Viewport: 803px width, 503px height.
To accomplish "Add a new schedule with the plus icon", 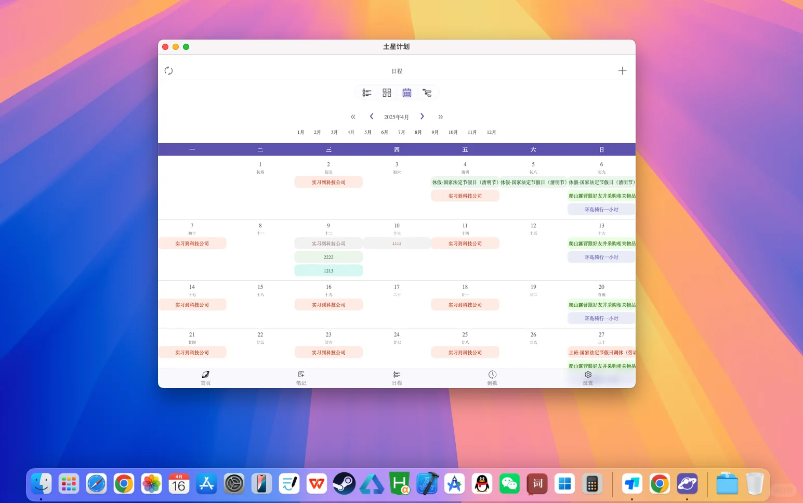I will coord(622,70).
